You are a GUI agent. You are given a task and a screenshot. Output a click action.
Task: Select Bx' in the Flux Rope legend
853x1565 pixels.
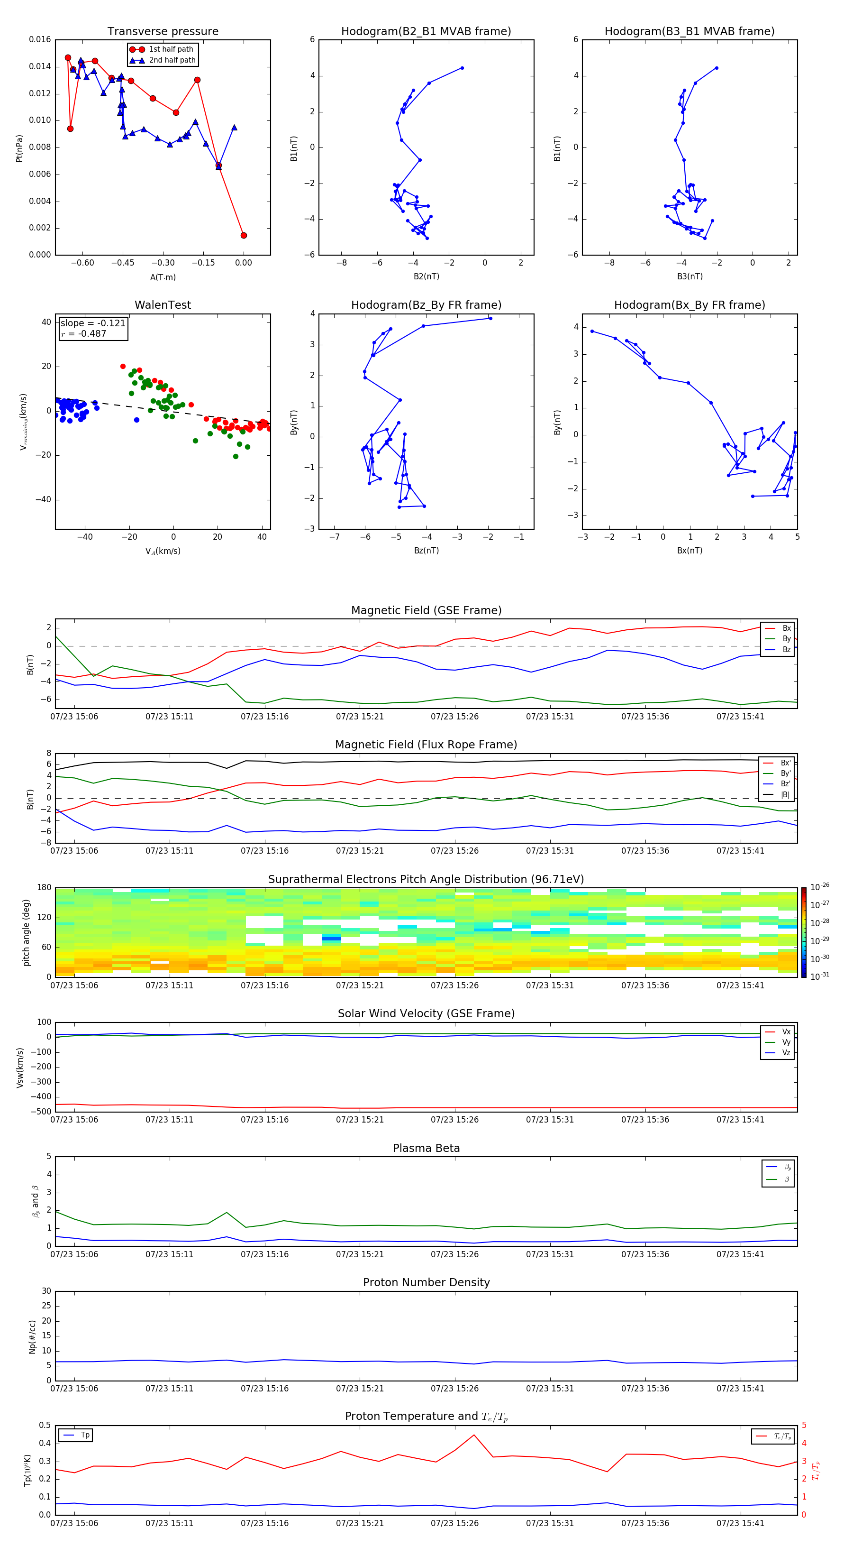(x=777, y=763)
